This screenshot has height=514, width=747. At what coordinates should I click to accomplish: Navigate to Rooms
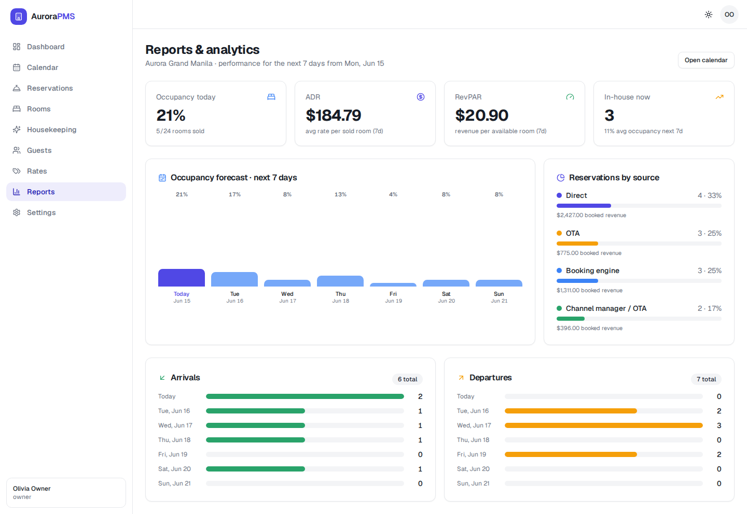[66, 109]
